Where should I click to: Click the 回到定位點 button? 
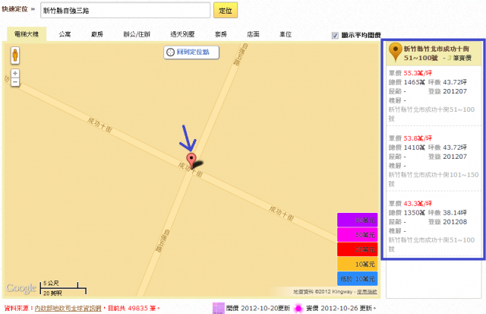(191, 52)
